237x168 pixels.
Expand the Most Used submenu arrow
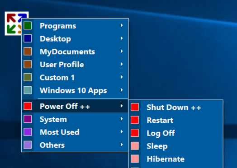[x=122, y=132]
